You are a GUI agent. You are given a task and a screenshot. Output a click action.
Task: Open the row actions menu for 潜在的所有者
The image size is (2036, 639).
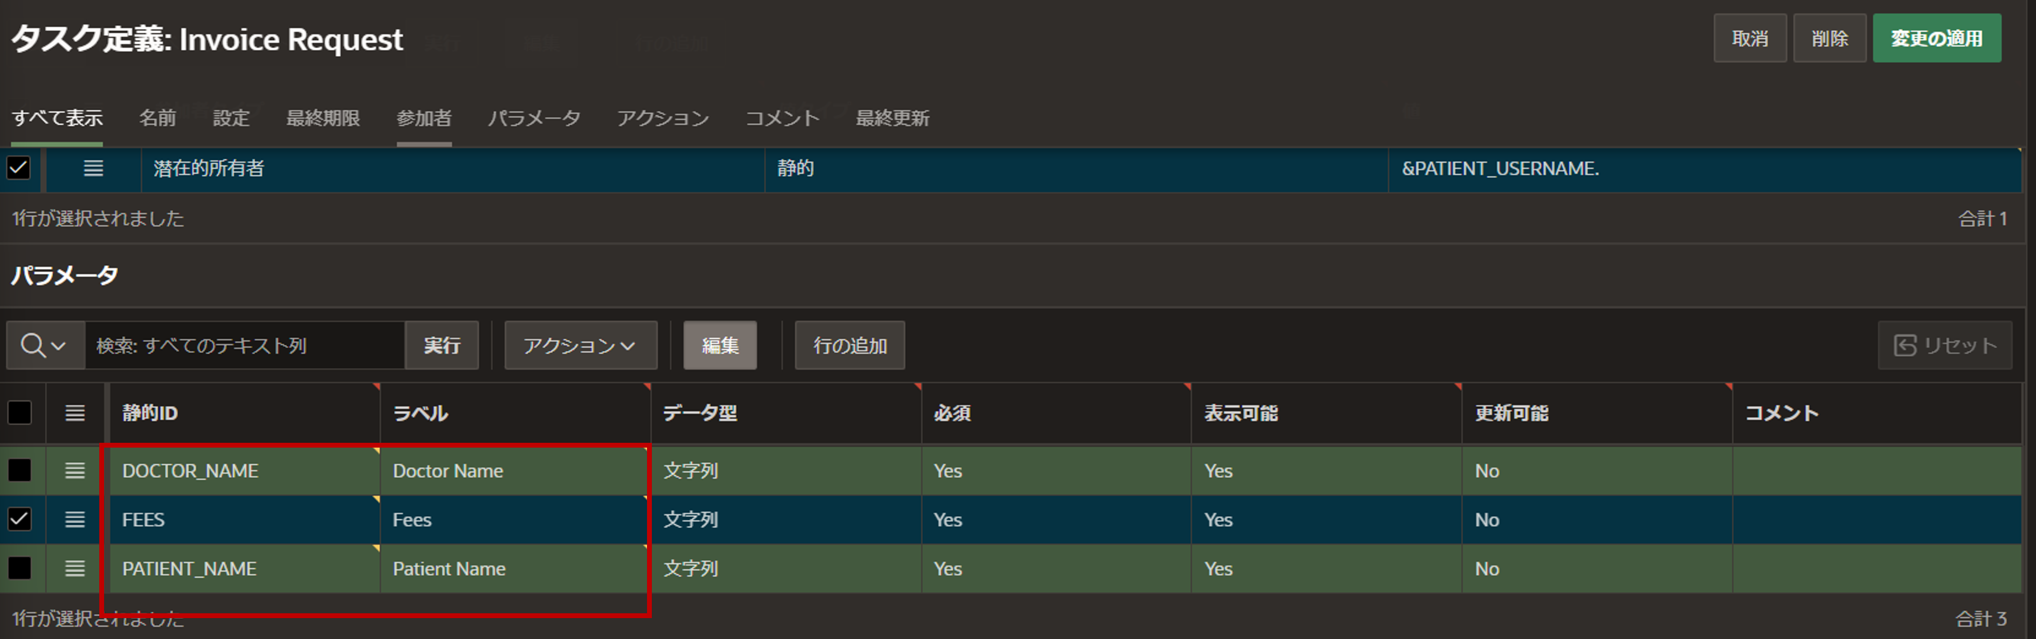(92, 169)
